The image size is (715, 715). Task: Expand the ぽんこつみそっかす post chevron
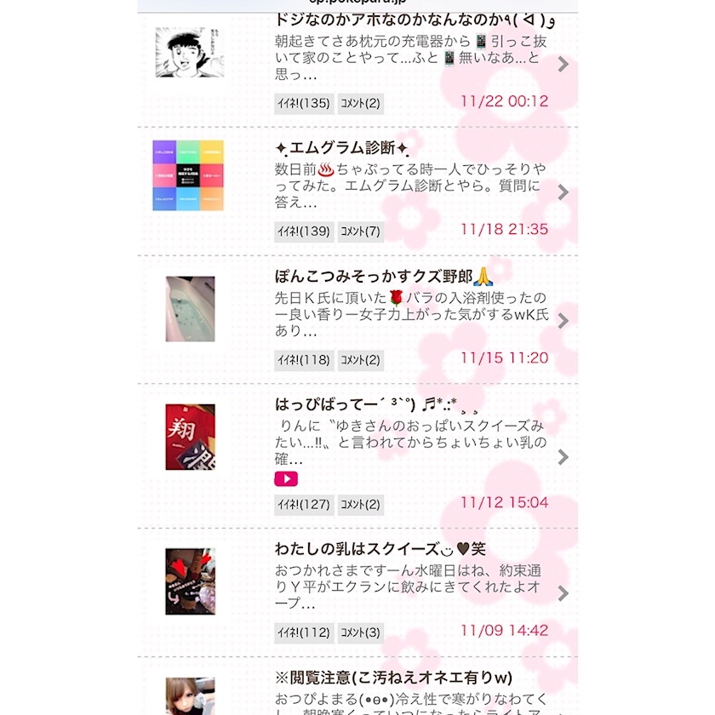pyautogui.click(x=563, y=321)
